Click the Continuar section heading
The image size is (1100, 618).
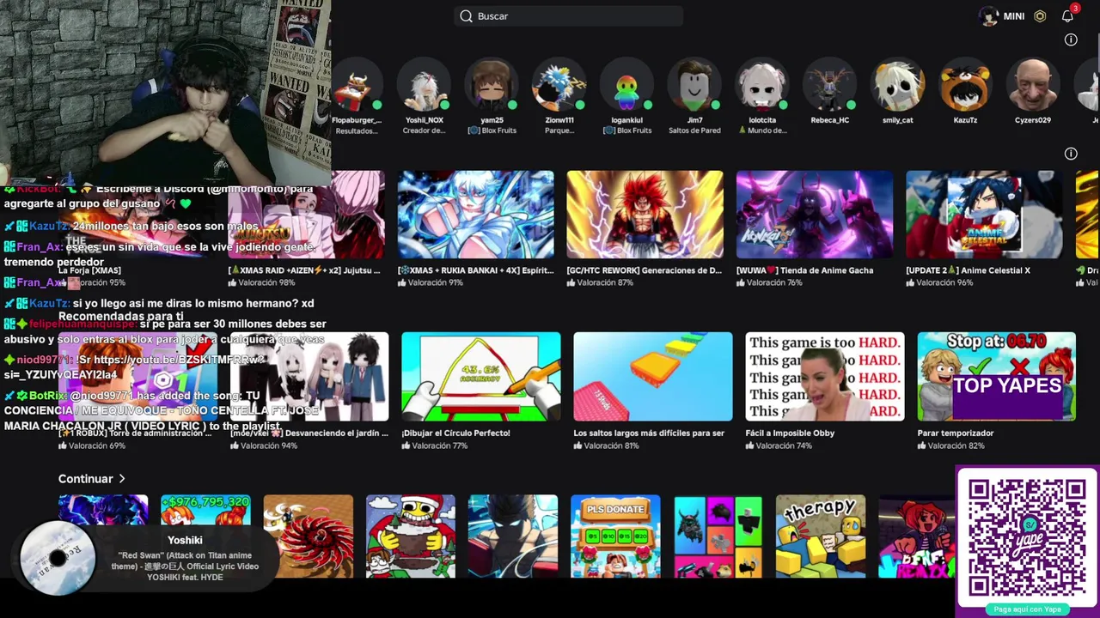85,479
